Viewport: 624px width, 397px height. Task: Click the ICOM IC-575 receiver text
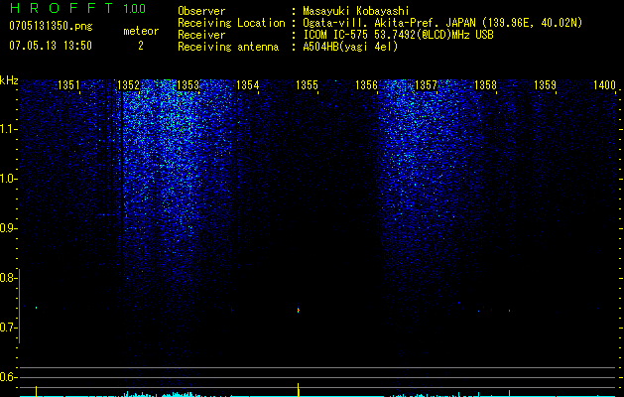[x=398, y=35]
